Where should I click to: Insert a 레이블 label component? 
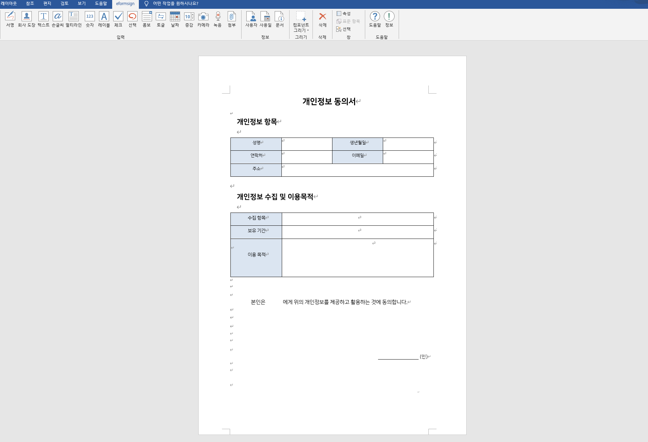tap(104, 19)
